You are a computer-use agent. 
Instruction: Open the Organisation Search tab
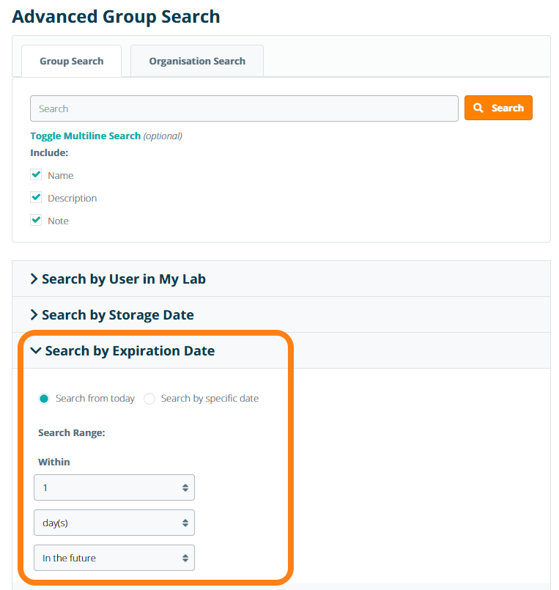[x=196, y=61]
